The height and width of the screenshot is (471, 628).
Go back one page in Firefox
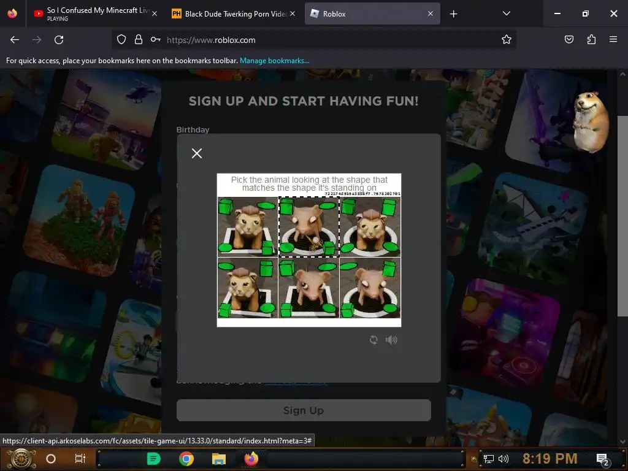[15, 40]
